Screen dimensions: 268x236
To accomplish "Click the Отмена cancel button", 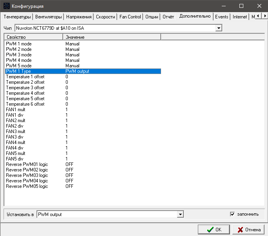I will pos(248,229).
